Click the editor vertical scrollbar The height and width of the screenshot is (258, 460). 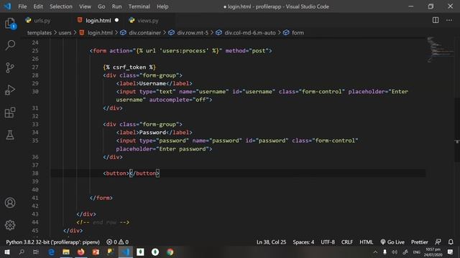pos(457,130)
